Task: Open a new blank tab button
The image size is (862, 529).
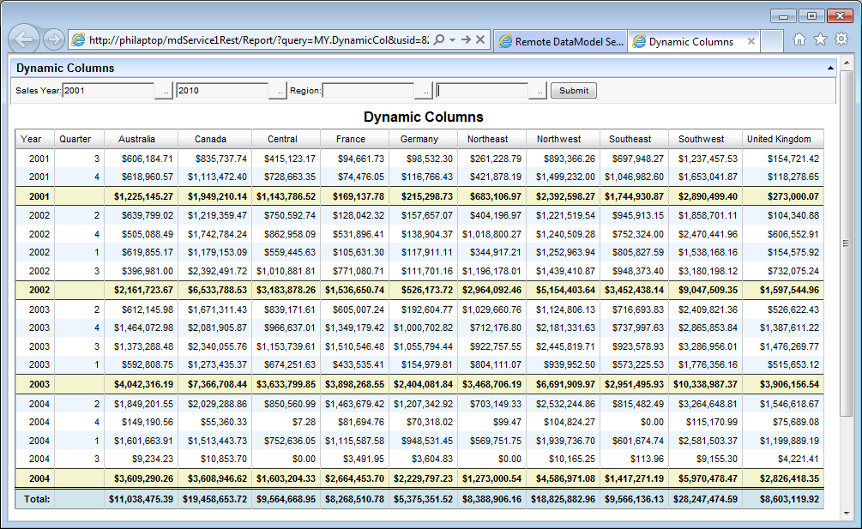Action: click(772, 41)
